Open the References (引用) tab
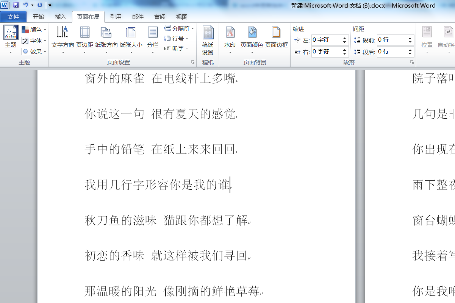Screen dimensions: 455x303 (116, 17)
